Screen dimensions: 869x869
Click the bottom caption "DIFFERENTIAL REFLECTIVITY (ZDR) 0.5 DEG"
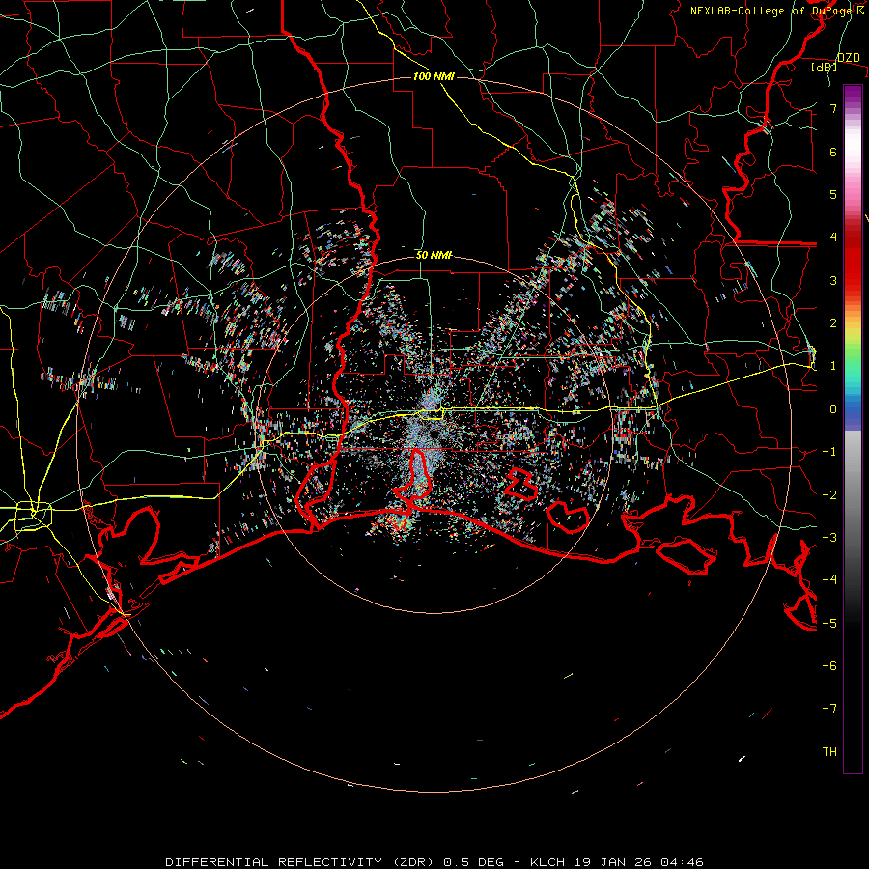334,862
